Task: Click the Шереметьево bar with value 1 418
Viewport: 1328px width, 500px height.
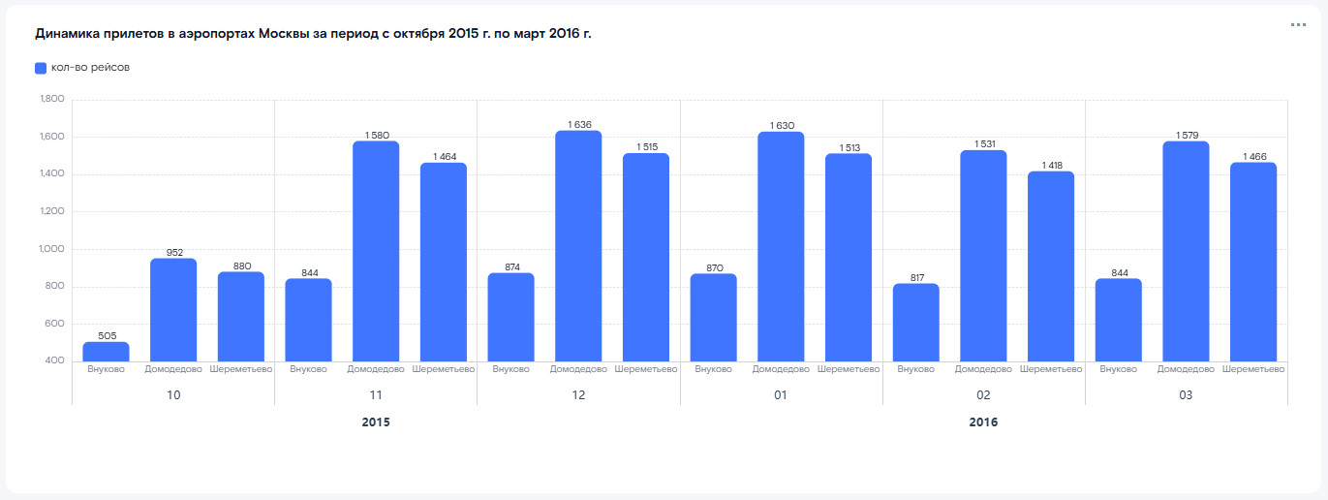Action: [1051, 266]
